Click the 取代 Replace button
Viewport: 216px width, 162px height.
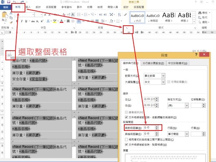point(203,17)
